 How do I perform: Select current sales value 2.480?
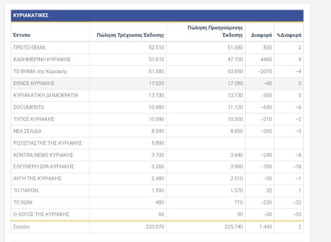[x=158, y=179]
